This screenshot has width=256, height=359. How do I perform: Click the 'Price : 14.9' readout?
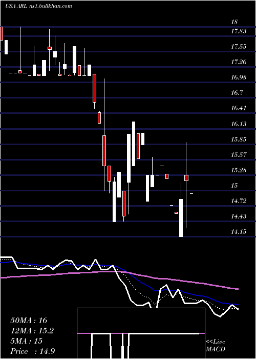tap(32, 351)
